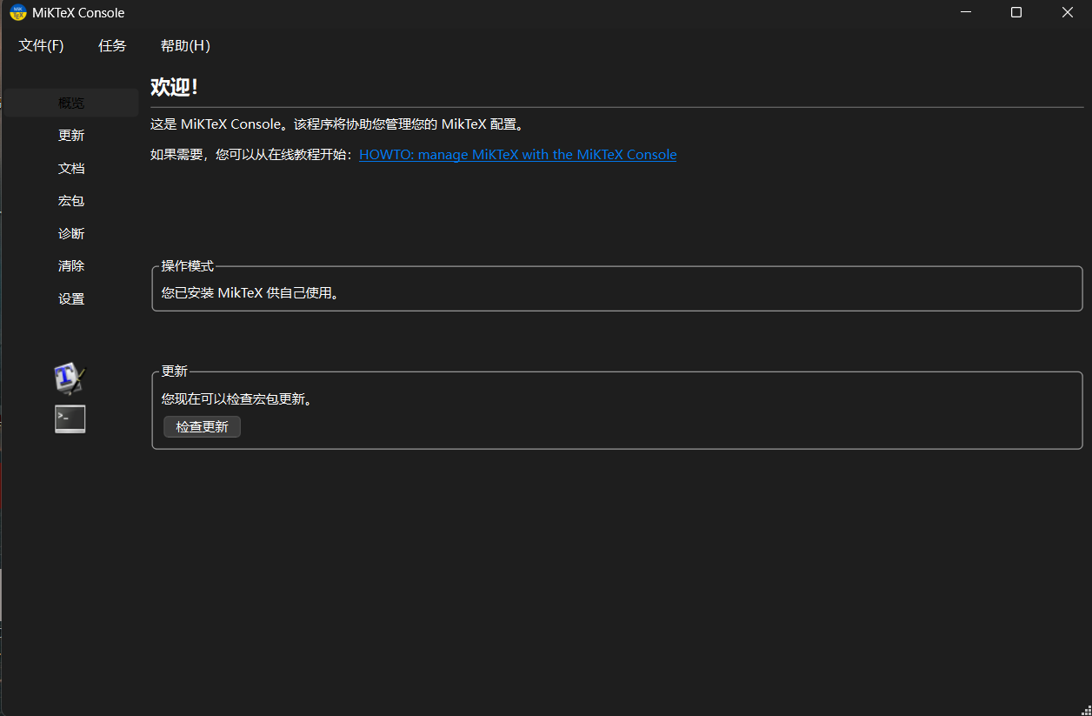The image size is (1092, 716).
Task: Go to the 文档 sidebar page
Action: pyautogui.click(x=71, y=169)
